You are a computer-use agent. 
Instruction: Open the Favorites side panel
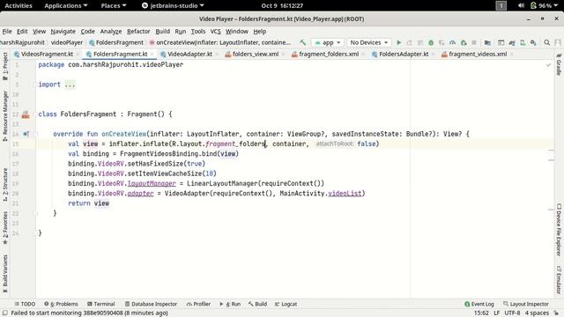point(5,228)
